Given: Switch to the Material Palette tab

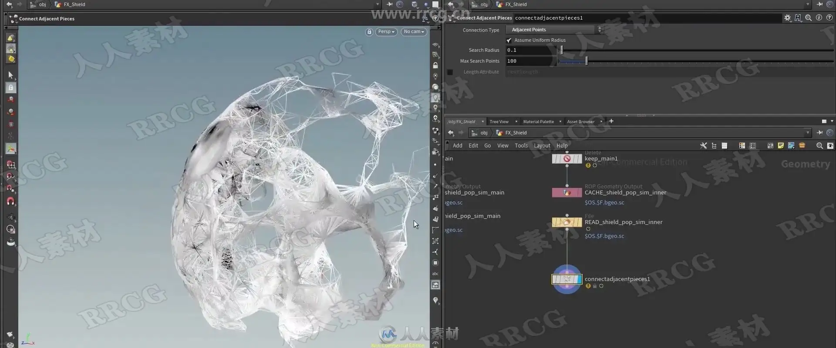Looking at the screenshot, I should (x=539, y=122).
